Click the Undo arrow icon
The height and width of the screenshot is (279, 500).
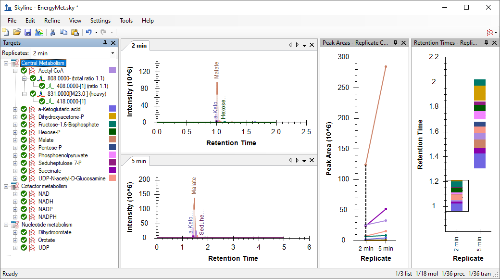pyautogui.click(x=88, y=32)
